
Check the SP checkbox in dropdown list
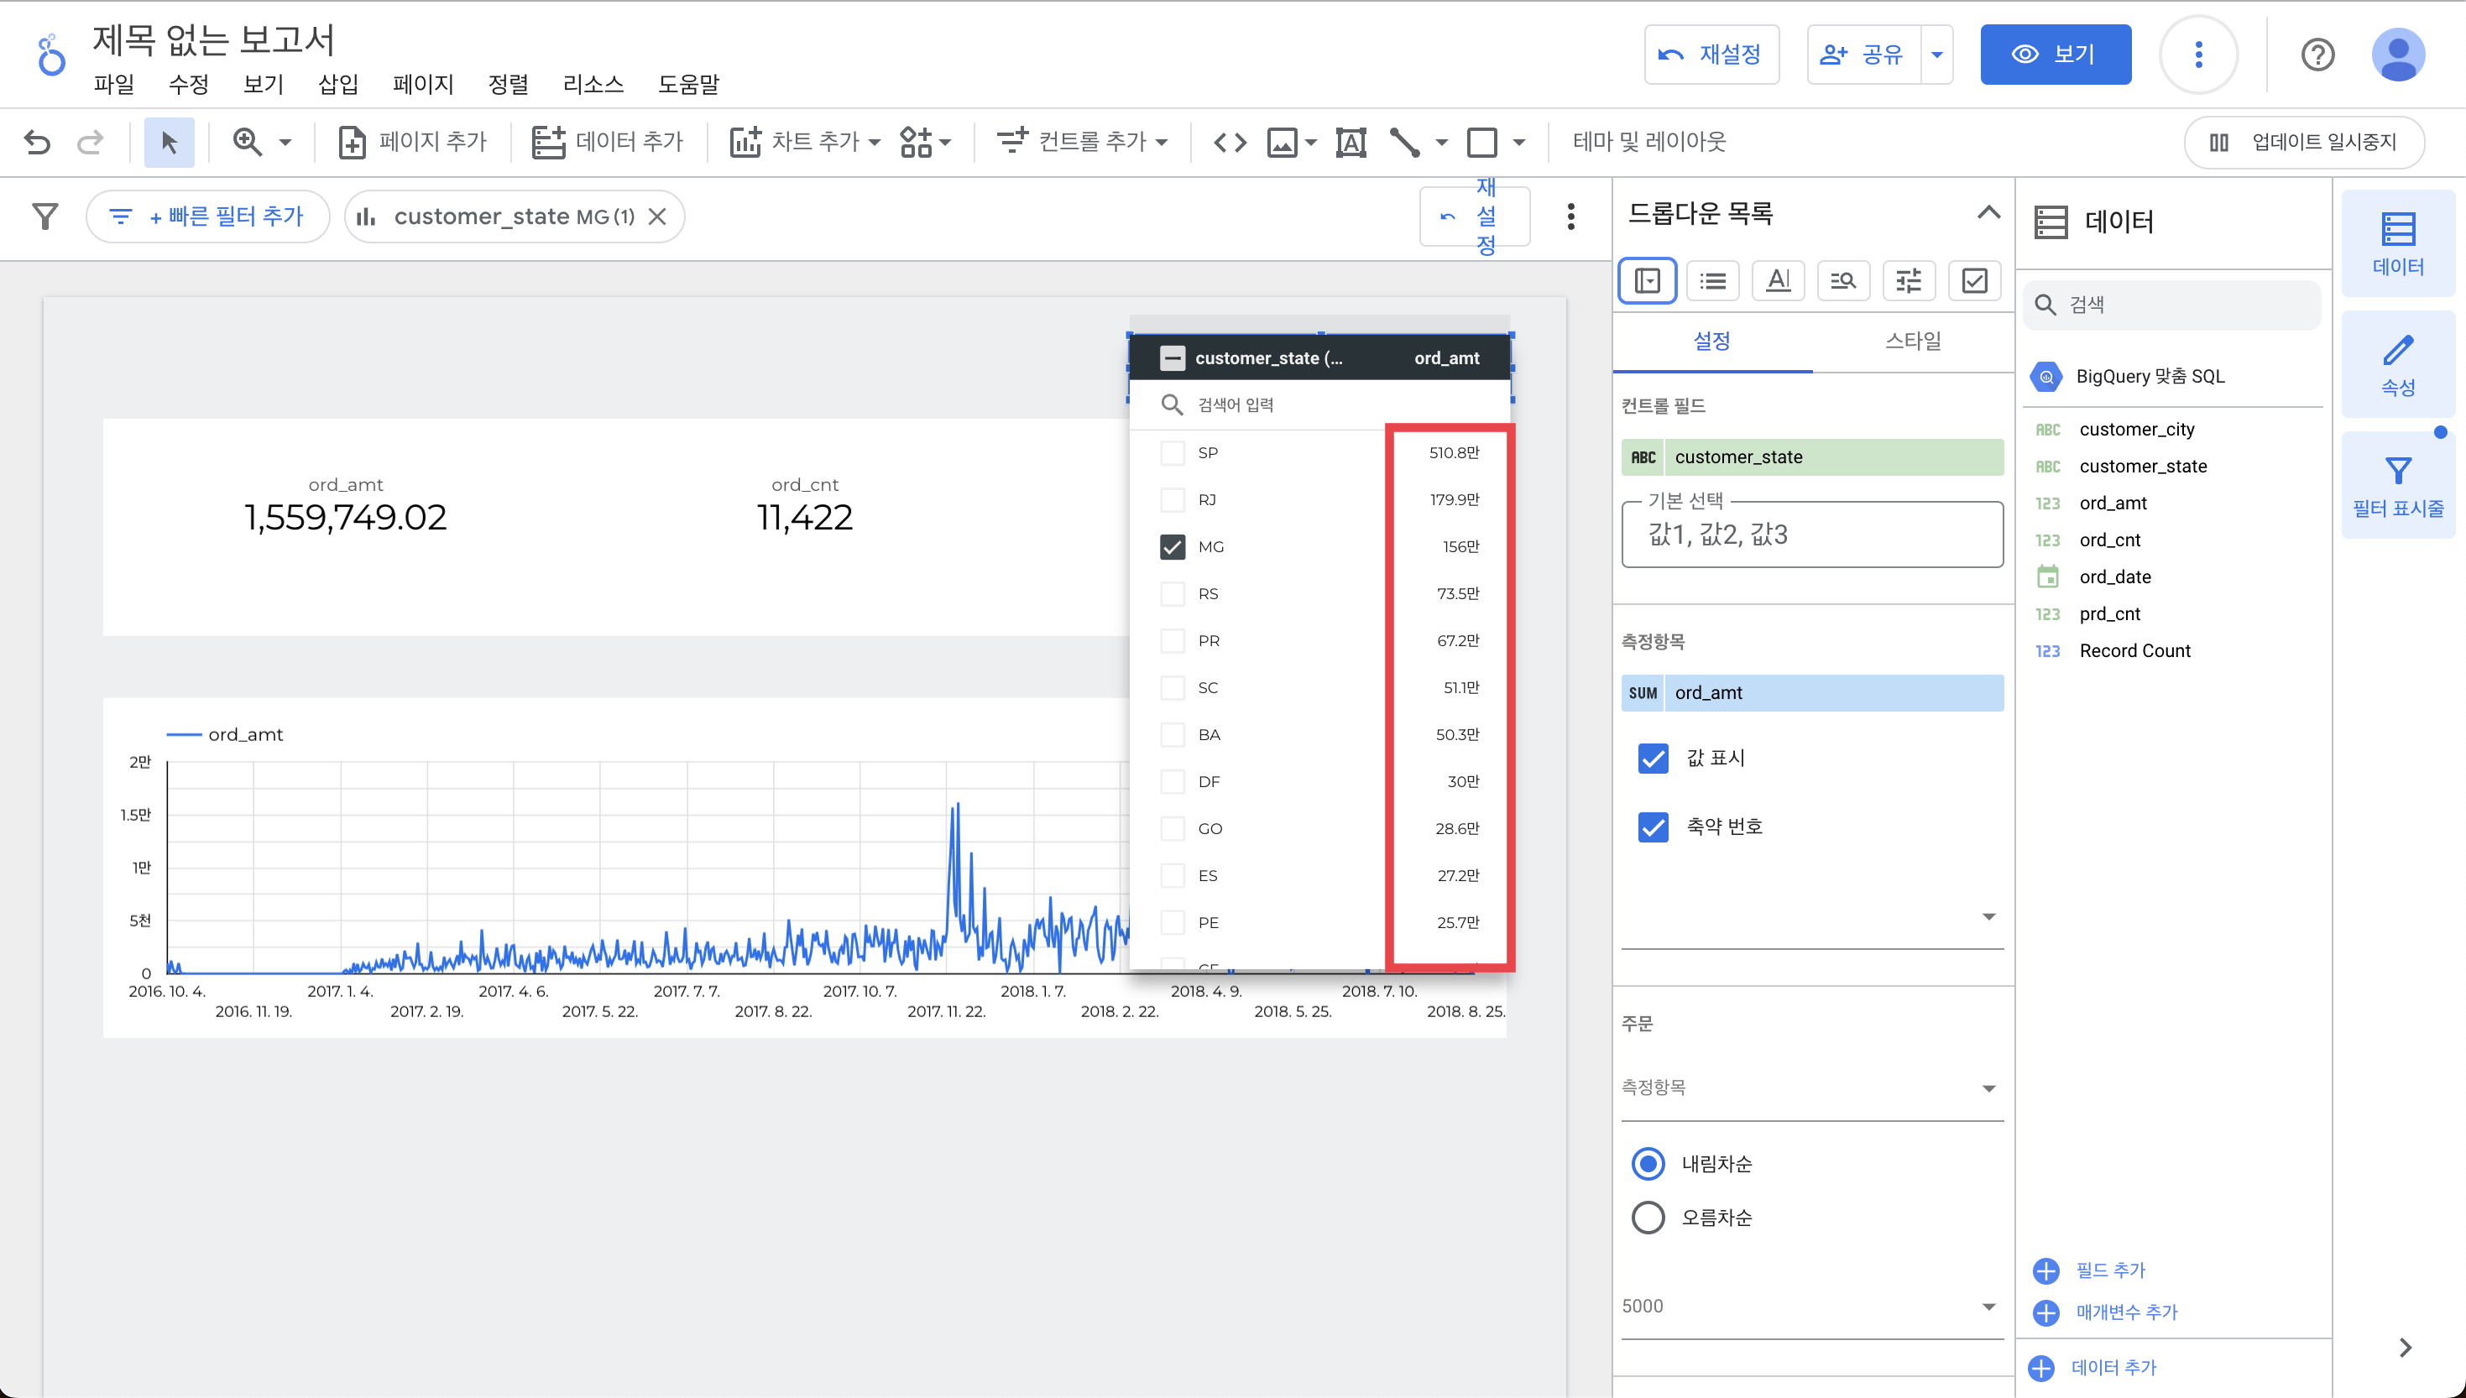click(x=1172, y=452)
